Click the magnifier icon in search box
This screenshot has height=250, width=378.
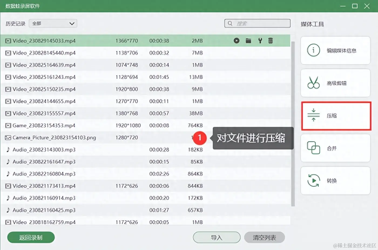230,23
